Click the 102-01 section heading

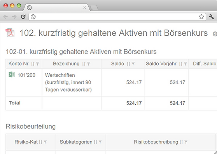click(81, 52)
